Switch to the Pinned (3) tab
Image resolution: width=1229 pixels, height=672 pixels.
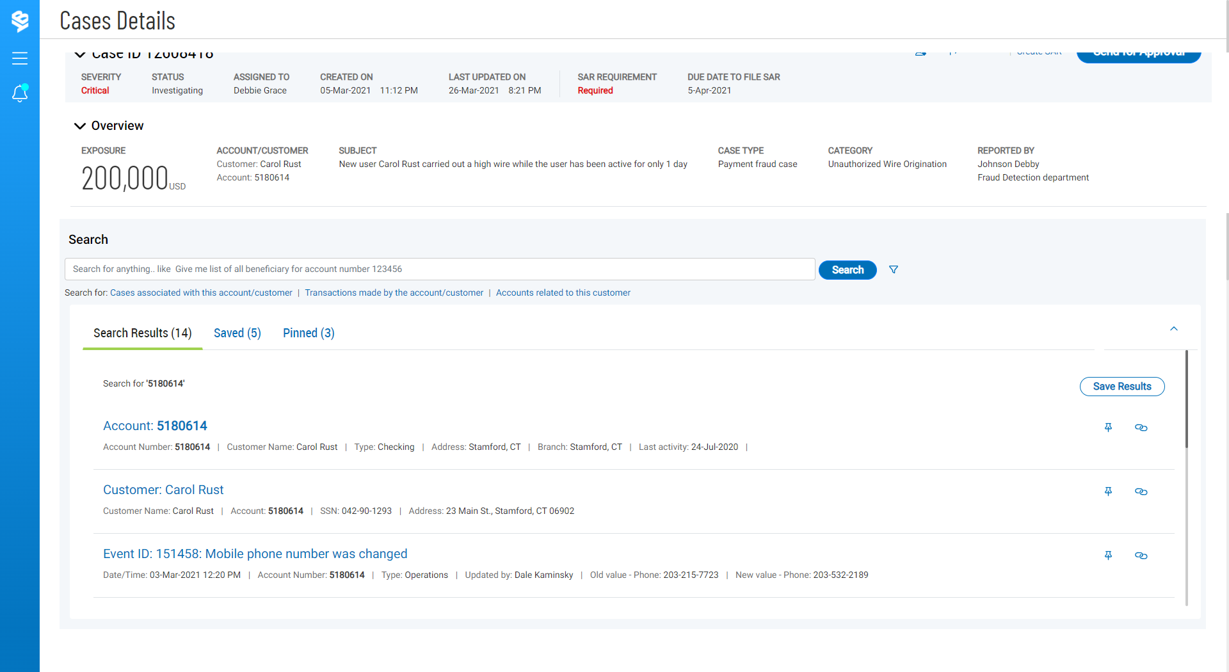click(309, 333)
